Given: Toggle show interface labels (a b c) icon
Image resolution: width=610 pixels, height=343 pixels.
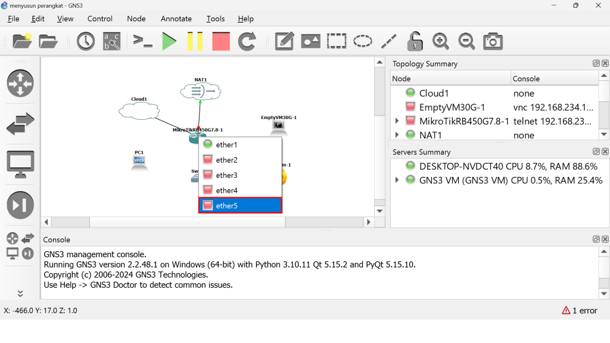Looking at the screenshot, I should pyautogui.click(x=111, y=41).
